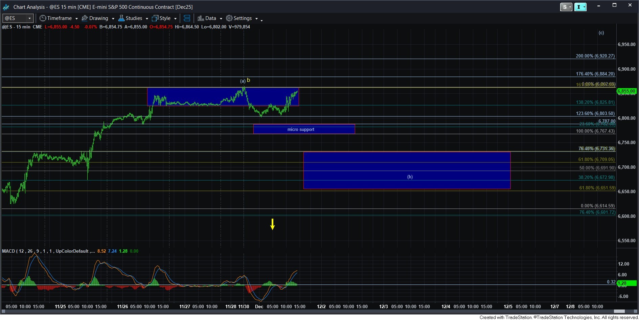Viewport: 639px width, 320px height.
Task: Click the Studies flask icon
Action: [x=121, y=18]
